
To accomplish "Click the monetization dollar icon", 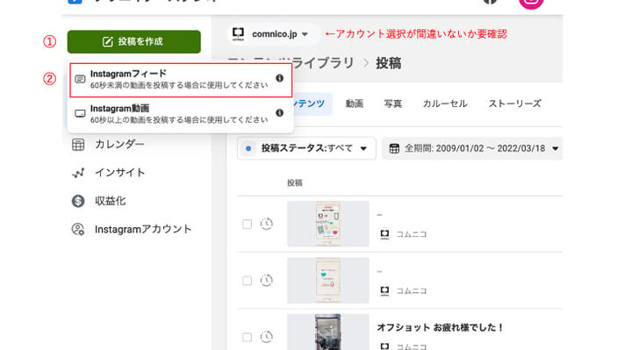I will coord(78,201).
